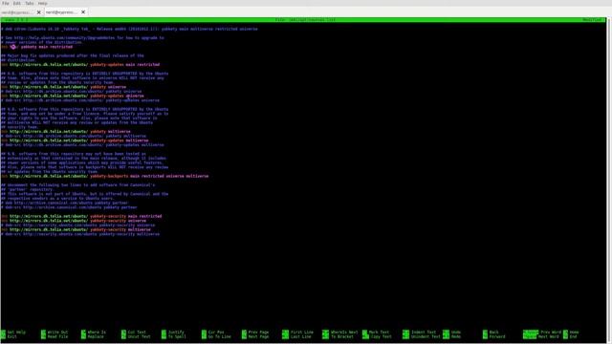Click the Undo shortcut label
Image resolution: width=612 pixels, height=344 pixels.
(x=455, y=332)
